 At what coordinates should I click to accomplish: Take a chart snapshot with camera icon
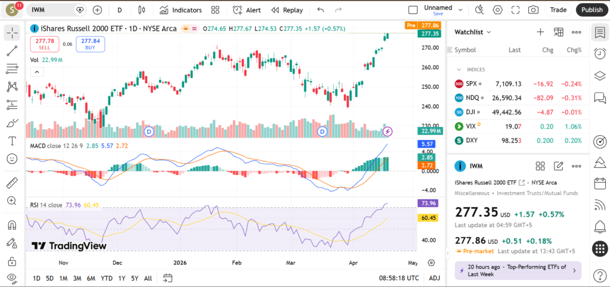tap(533, 10)
